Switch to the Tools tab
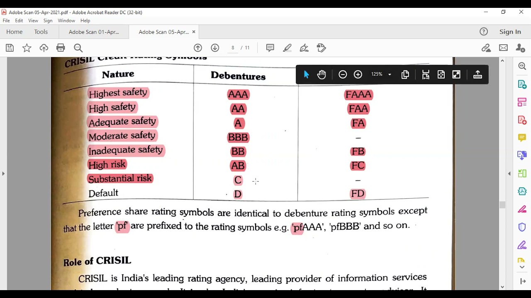Image resolution: width=531 pixels, height=298 pixels. click(41, 32)
